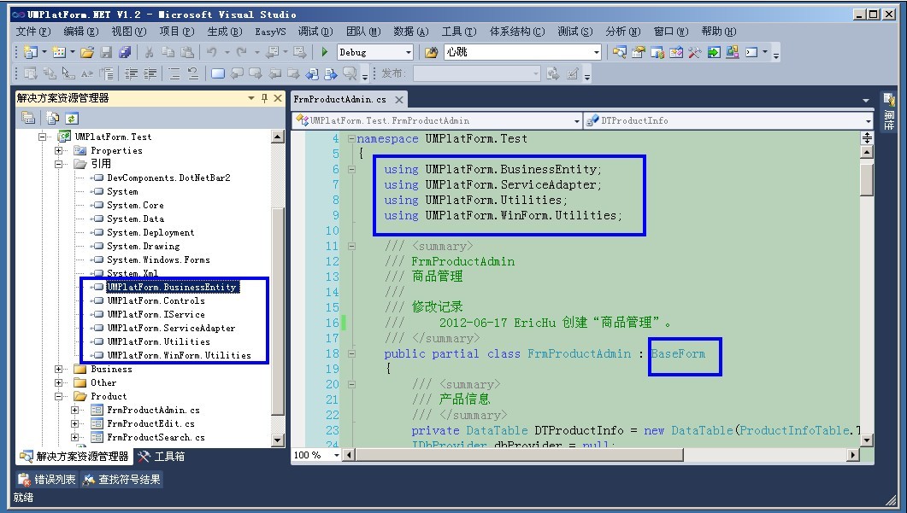The width and height of the screenshot is (907, 513).
Task: Click the Add New Item icon
Action: tap(58, 53)
